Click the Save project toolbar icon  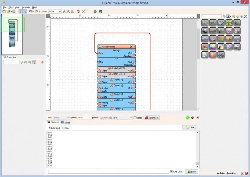(14, 11)
